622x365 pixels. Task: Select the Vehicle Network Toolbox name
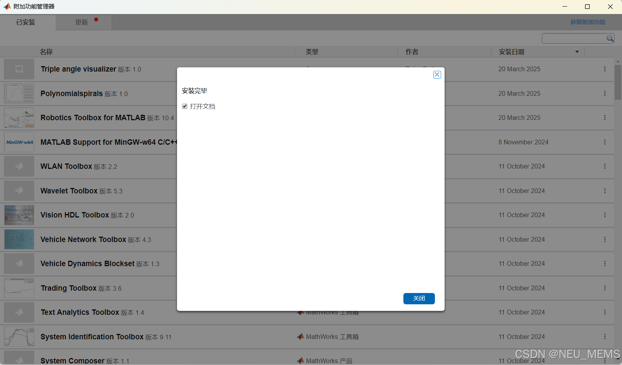83,239
